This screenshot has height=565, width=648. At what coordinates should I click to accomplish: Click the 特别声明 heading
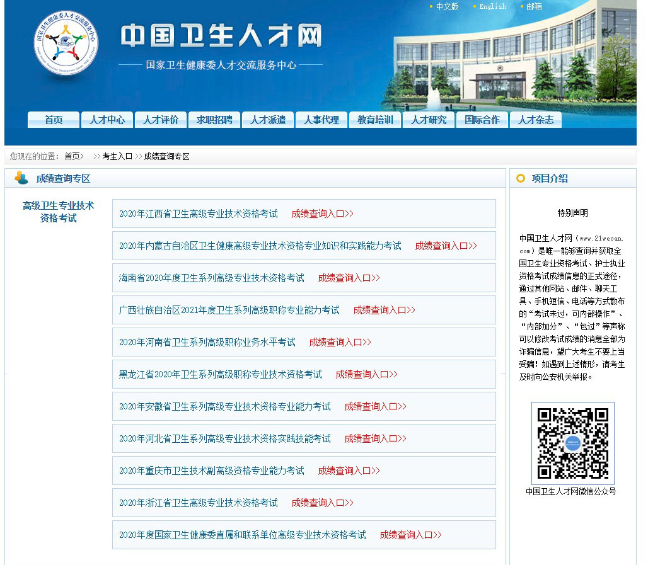click(572, 213)
